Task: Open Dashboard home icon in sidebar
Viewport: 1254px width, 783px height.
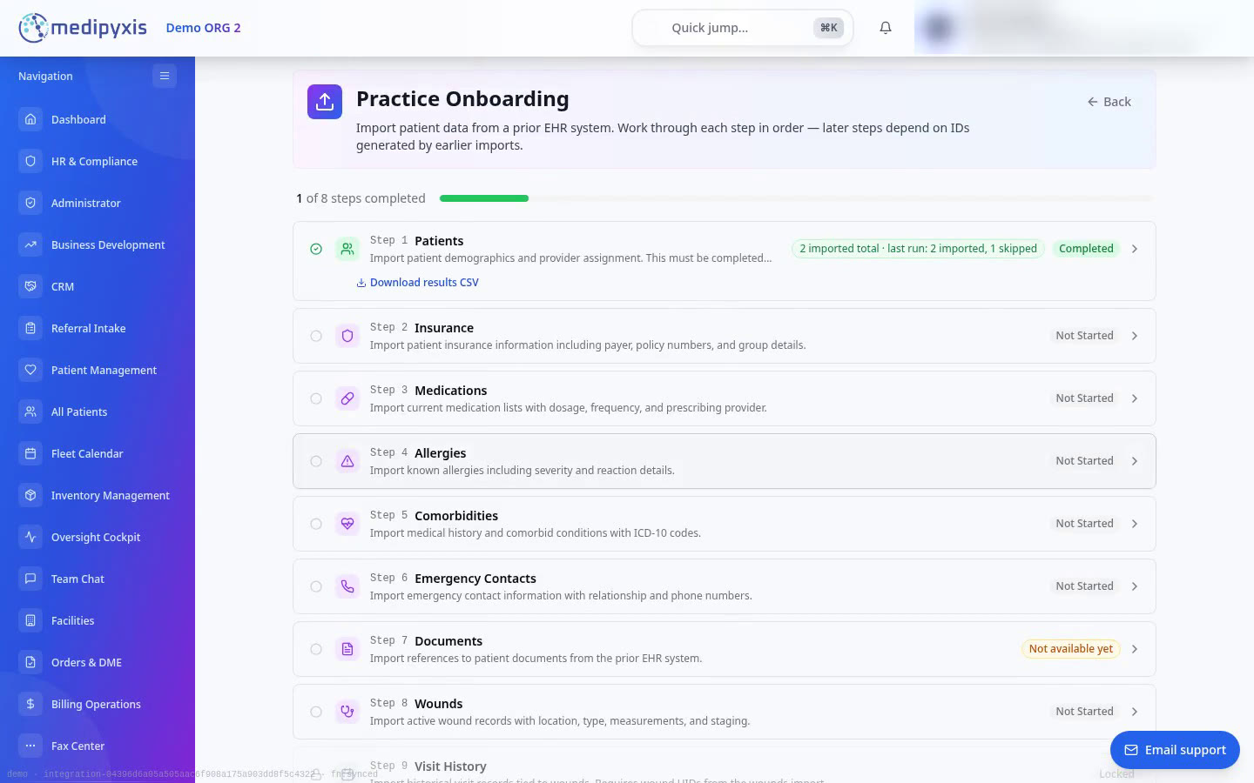Action: [30, 119]
